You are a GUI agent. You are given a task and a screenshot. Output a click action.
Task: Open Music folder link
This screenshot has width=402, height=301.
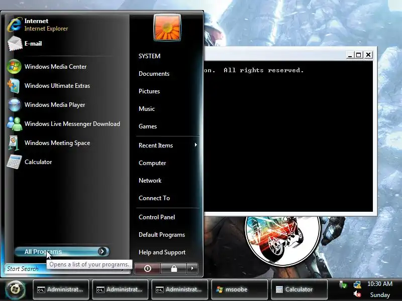(x=147, y=109)
